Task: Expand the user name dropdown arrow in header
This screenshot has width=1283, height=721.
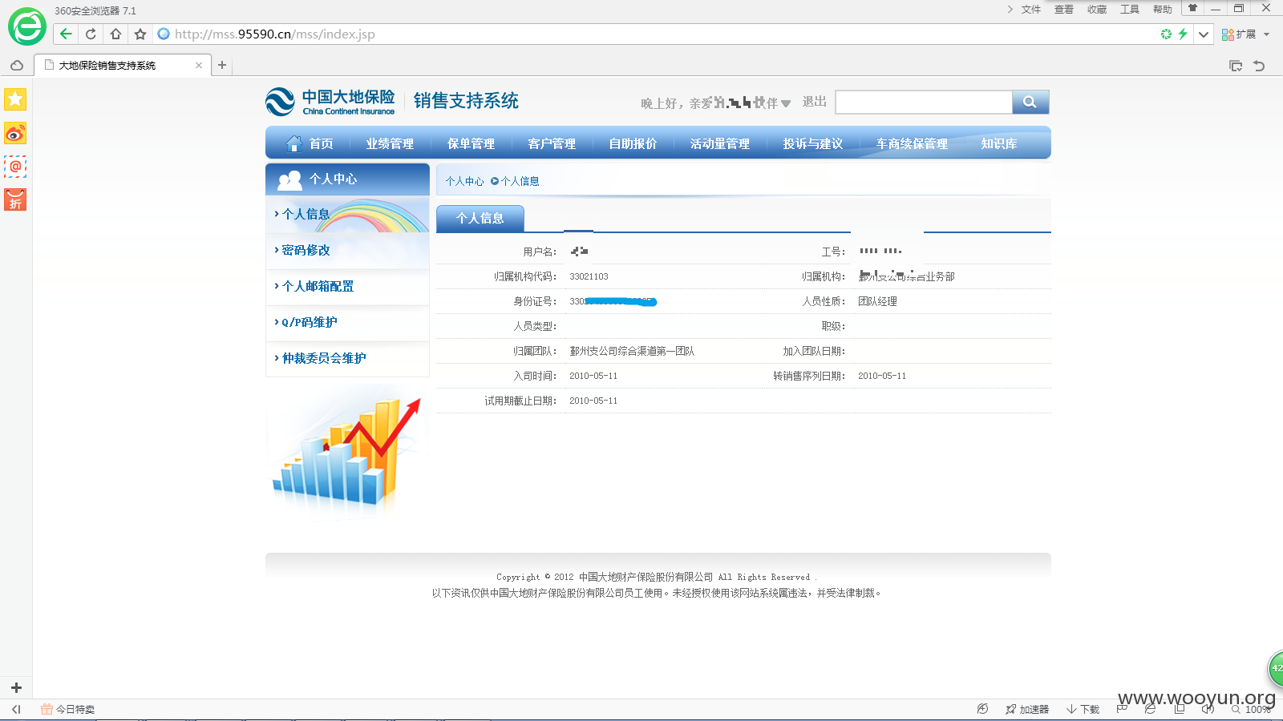Action: 786,103
